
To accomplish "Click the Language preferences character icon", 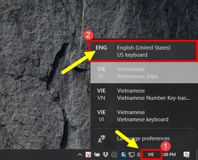I will (x=102, y=139).
